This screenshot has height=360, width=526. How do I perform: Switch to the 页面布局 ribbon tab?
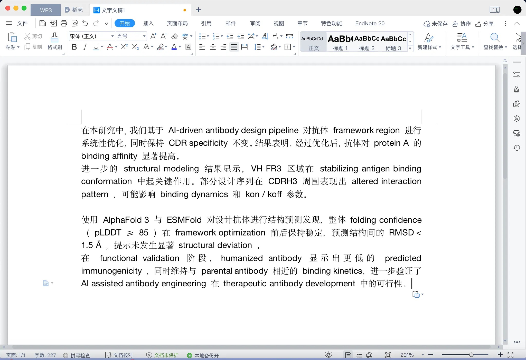click(x=177, y=23)
